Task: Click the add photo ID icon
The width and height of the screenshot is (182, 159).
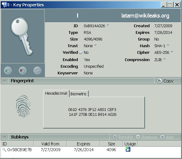Action: pyautogui.click(x=8, y=70)
